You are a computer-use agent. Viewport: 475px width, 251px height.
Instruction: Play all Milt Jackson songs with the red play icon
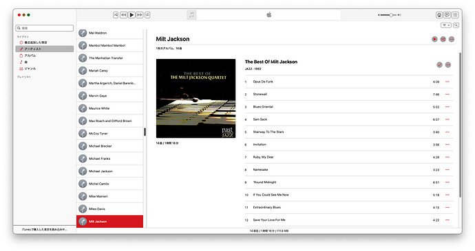(x=434, y=39)
